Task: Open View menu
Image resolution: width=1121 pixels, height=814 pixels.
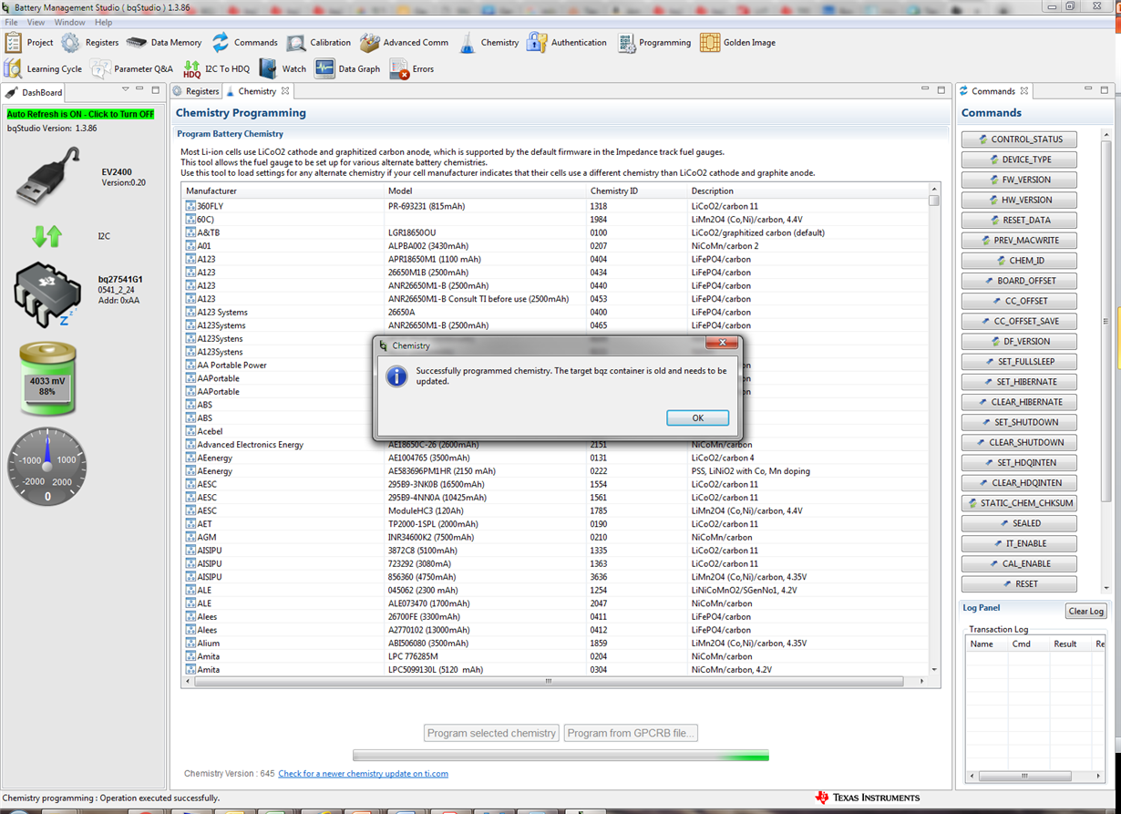Action: click(x=36, y=22)
